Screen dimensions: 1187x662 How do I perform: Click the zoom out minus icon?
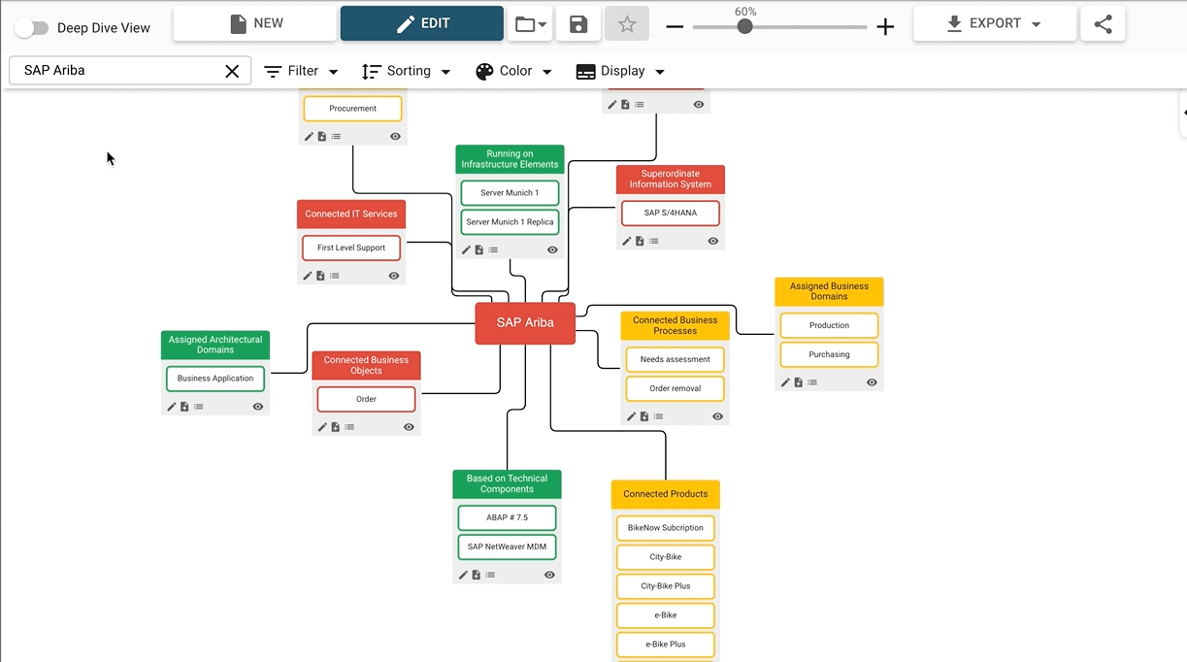[x=676, y=27]
